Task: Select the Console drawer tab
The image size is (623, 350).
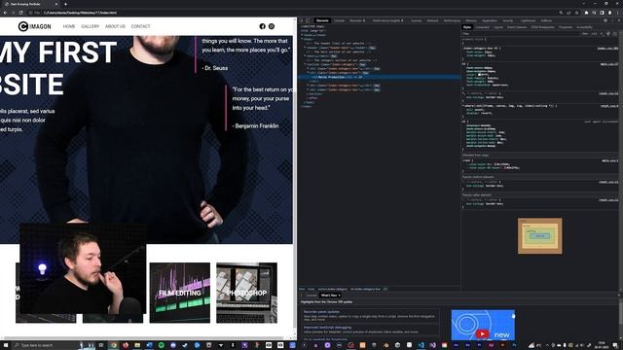Action: click(311, 296)
